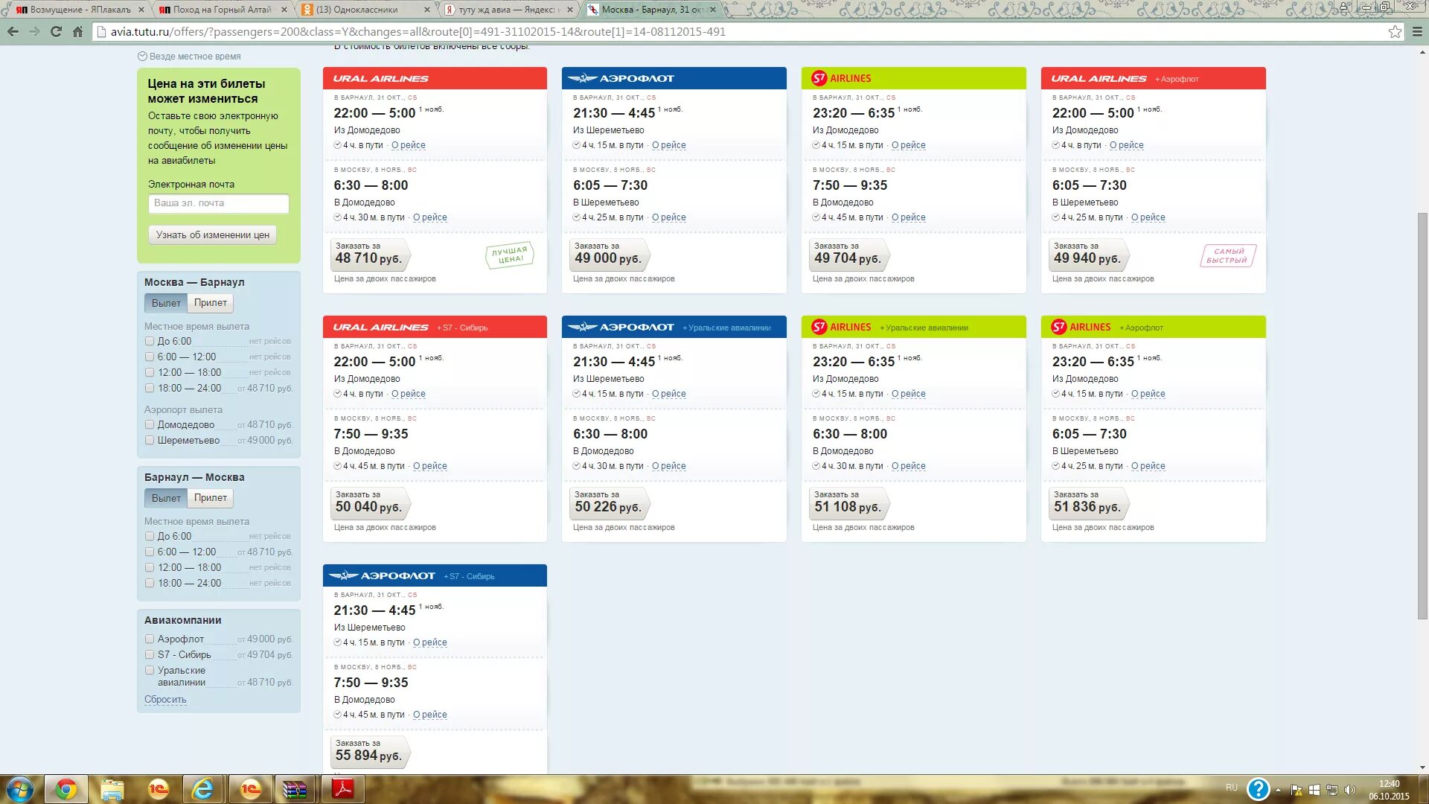Click Аэрофлот logo on 49 000 руб. card
1429x804 pixels.
pos(621,78)
